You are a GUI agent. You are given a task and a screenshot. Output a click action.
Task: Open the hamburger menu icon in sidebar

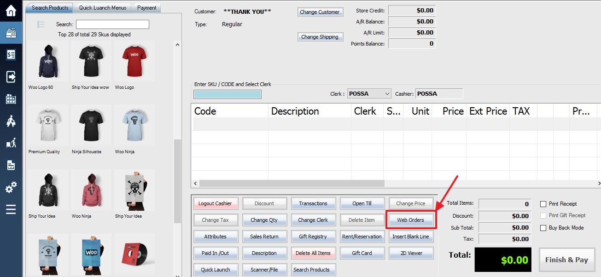pyautogui.click(x=11, y=209)
